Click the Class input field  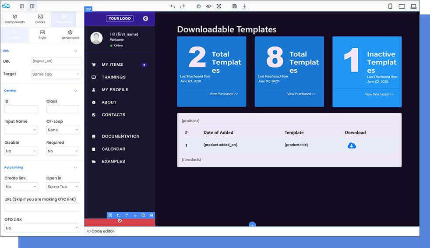click(x=63, y=109)
